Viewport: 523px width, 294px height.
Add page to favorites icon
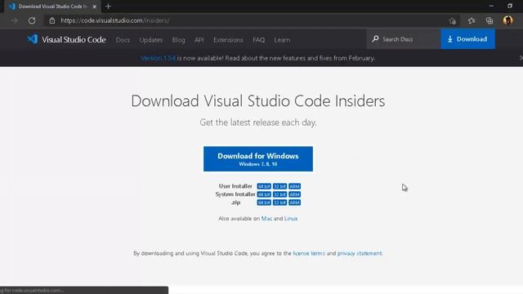(452, 20)
